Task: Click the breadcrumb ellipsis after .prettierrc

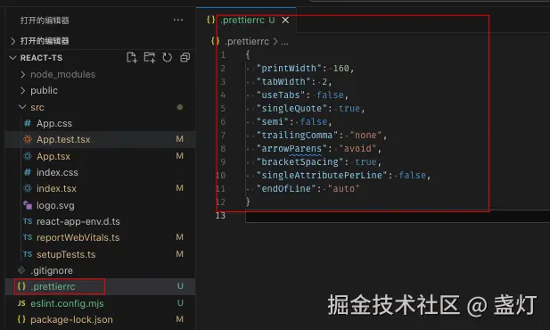Action: 285,42
